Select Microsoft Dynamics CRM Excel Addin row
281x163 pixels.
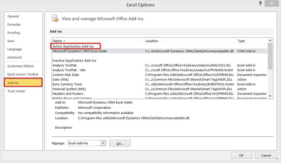[x=159, y=51]
